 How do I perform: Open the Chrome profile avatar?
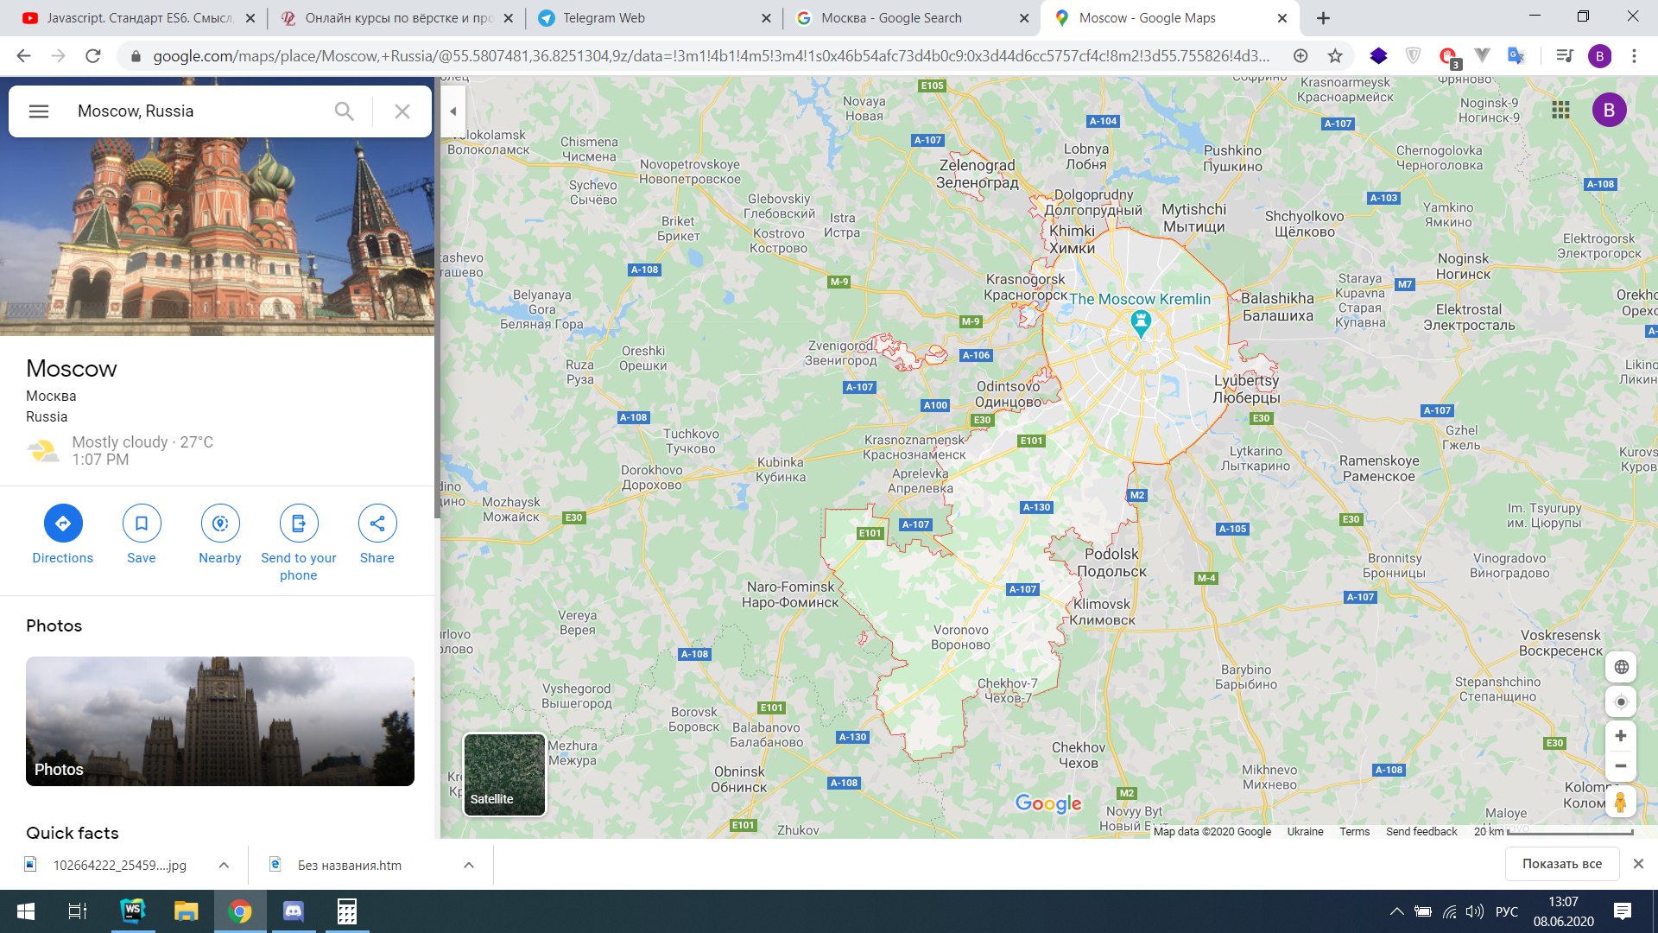point(1599,56)
